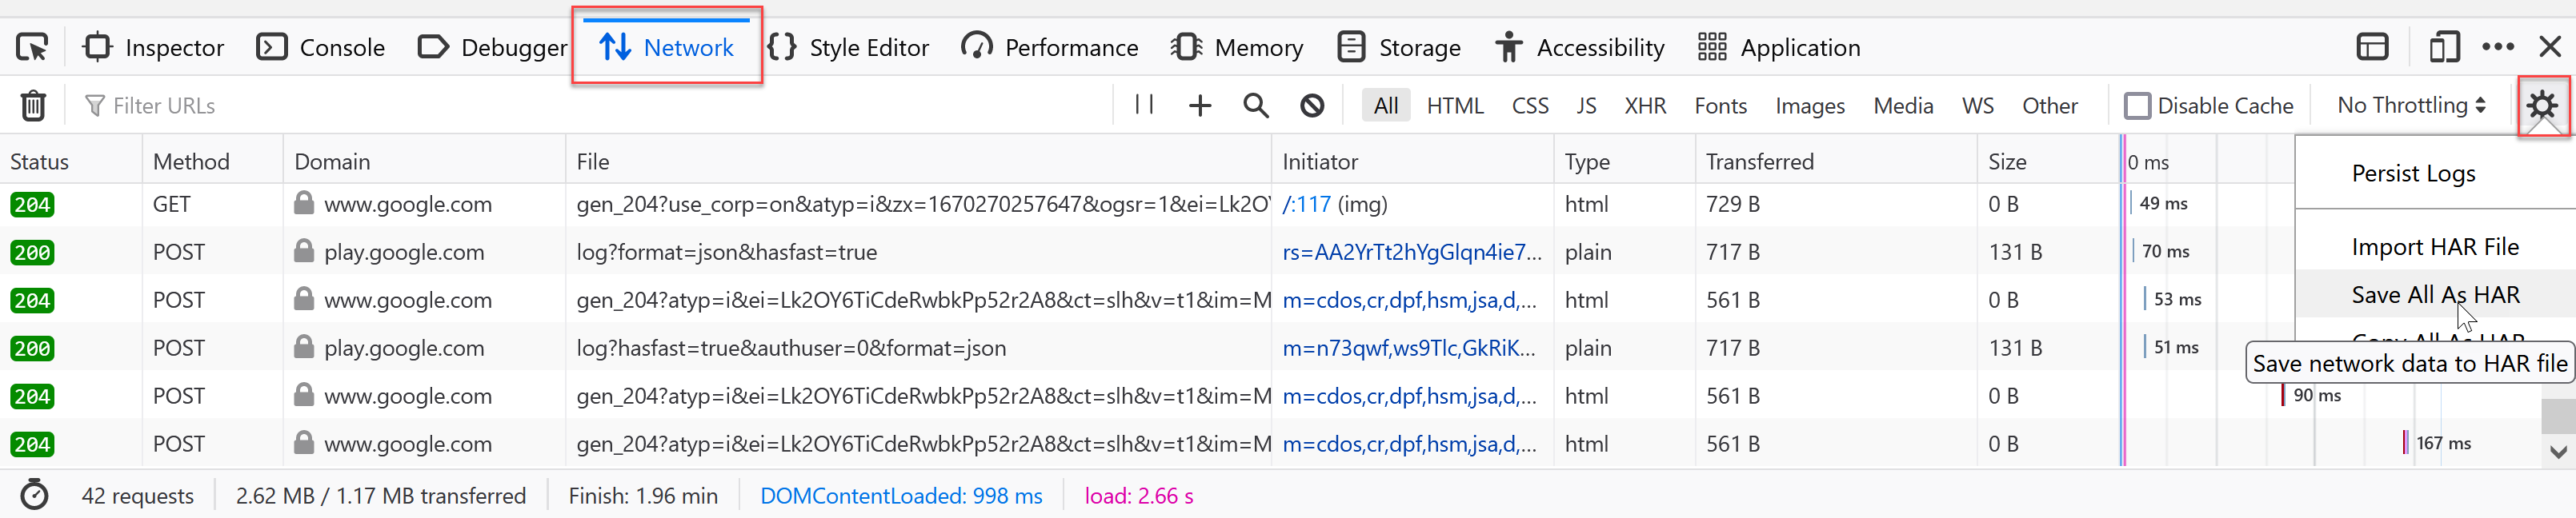Toggle responsive design mode icon
The height and width of the screenshot is (518, 2576).
coord(2444,47)
